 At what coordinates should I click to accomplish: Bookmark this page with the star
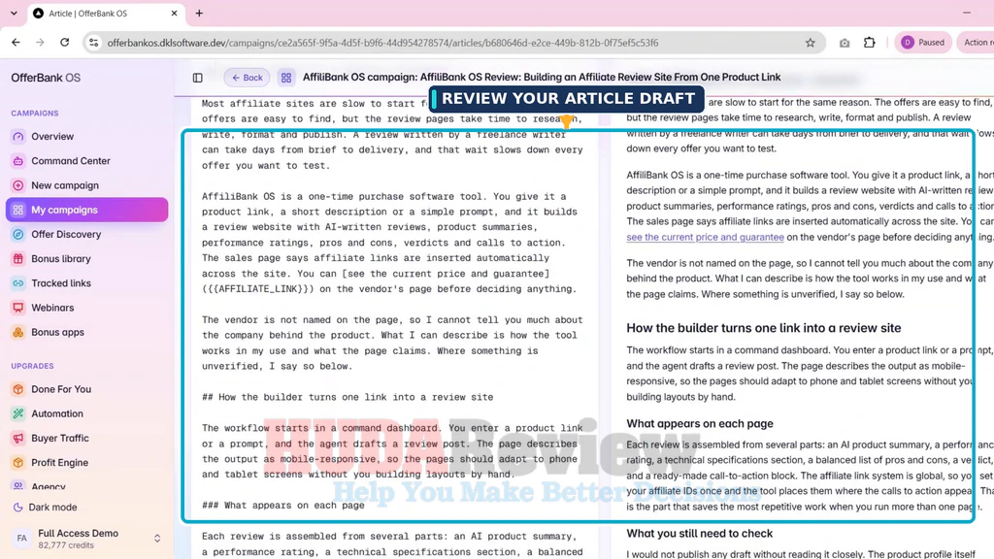[x=811, y=43]
